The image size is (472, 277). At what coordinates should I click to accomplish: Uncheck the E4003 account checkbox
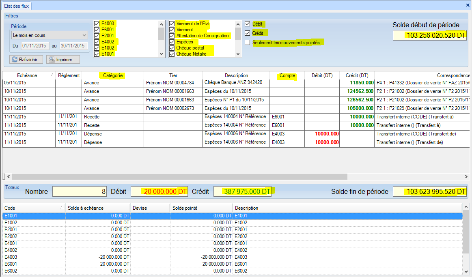tap(97, 24)
